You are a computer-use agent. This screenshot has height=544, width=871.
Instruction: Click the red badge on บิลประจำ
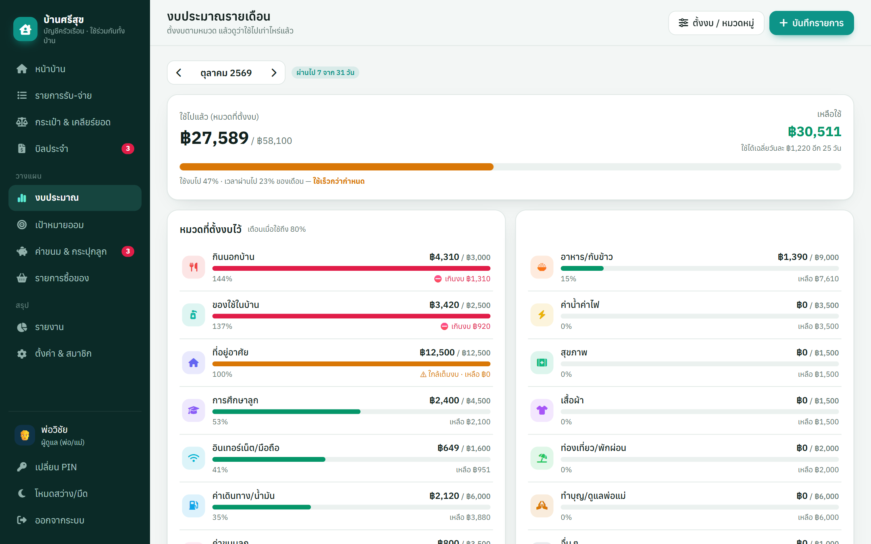click(x=128, y=149)
